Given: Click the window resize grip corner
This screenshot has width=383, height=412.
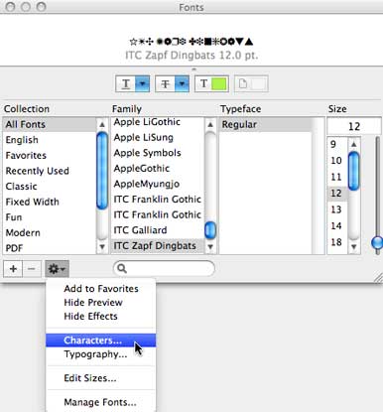Looking at the screenshot, I should [x=378, y=279].
